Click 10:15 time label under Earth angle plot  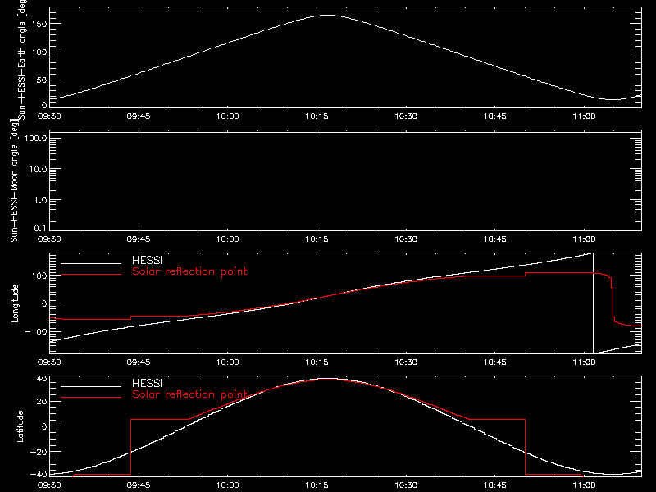click(x=317, y=116)
